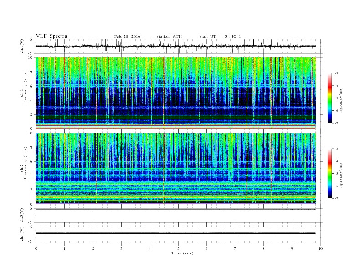Click the lower color bar beside ch.2
This screenshot has height=279, width=361.
[x=330, y=174]
